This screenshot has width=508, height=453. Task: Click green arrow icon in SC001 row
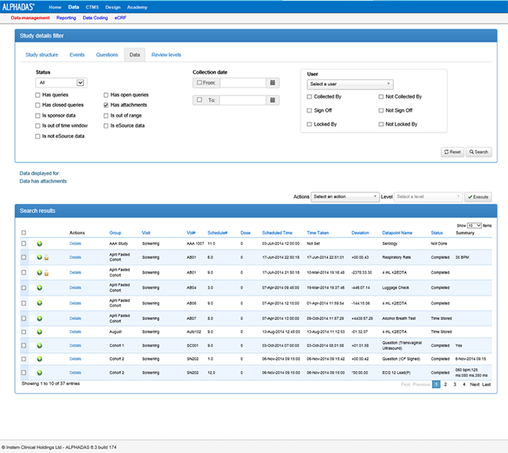(40, 346)
